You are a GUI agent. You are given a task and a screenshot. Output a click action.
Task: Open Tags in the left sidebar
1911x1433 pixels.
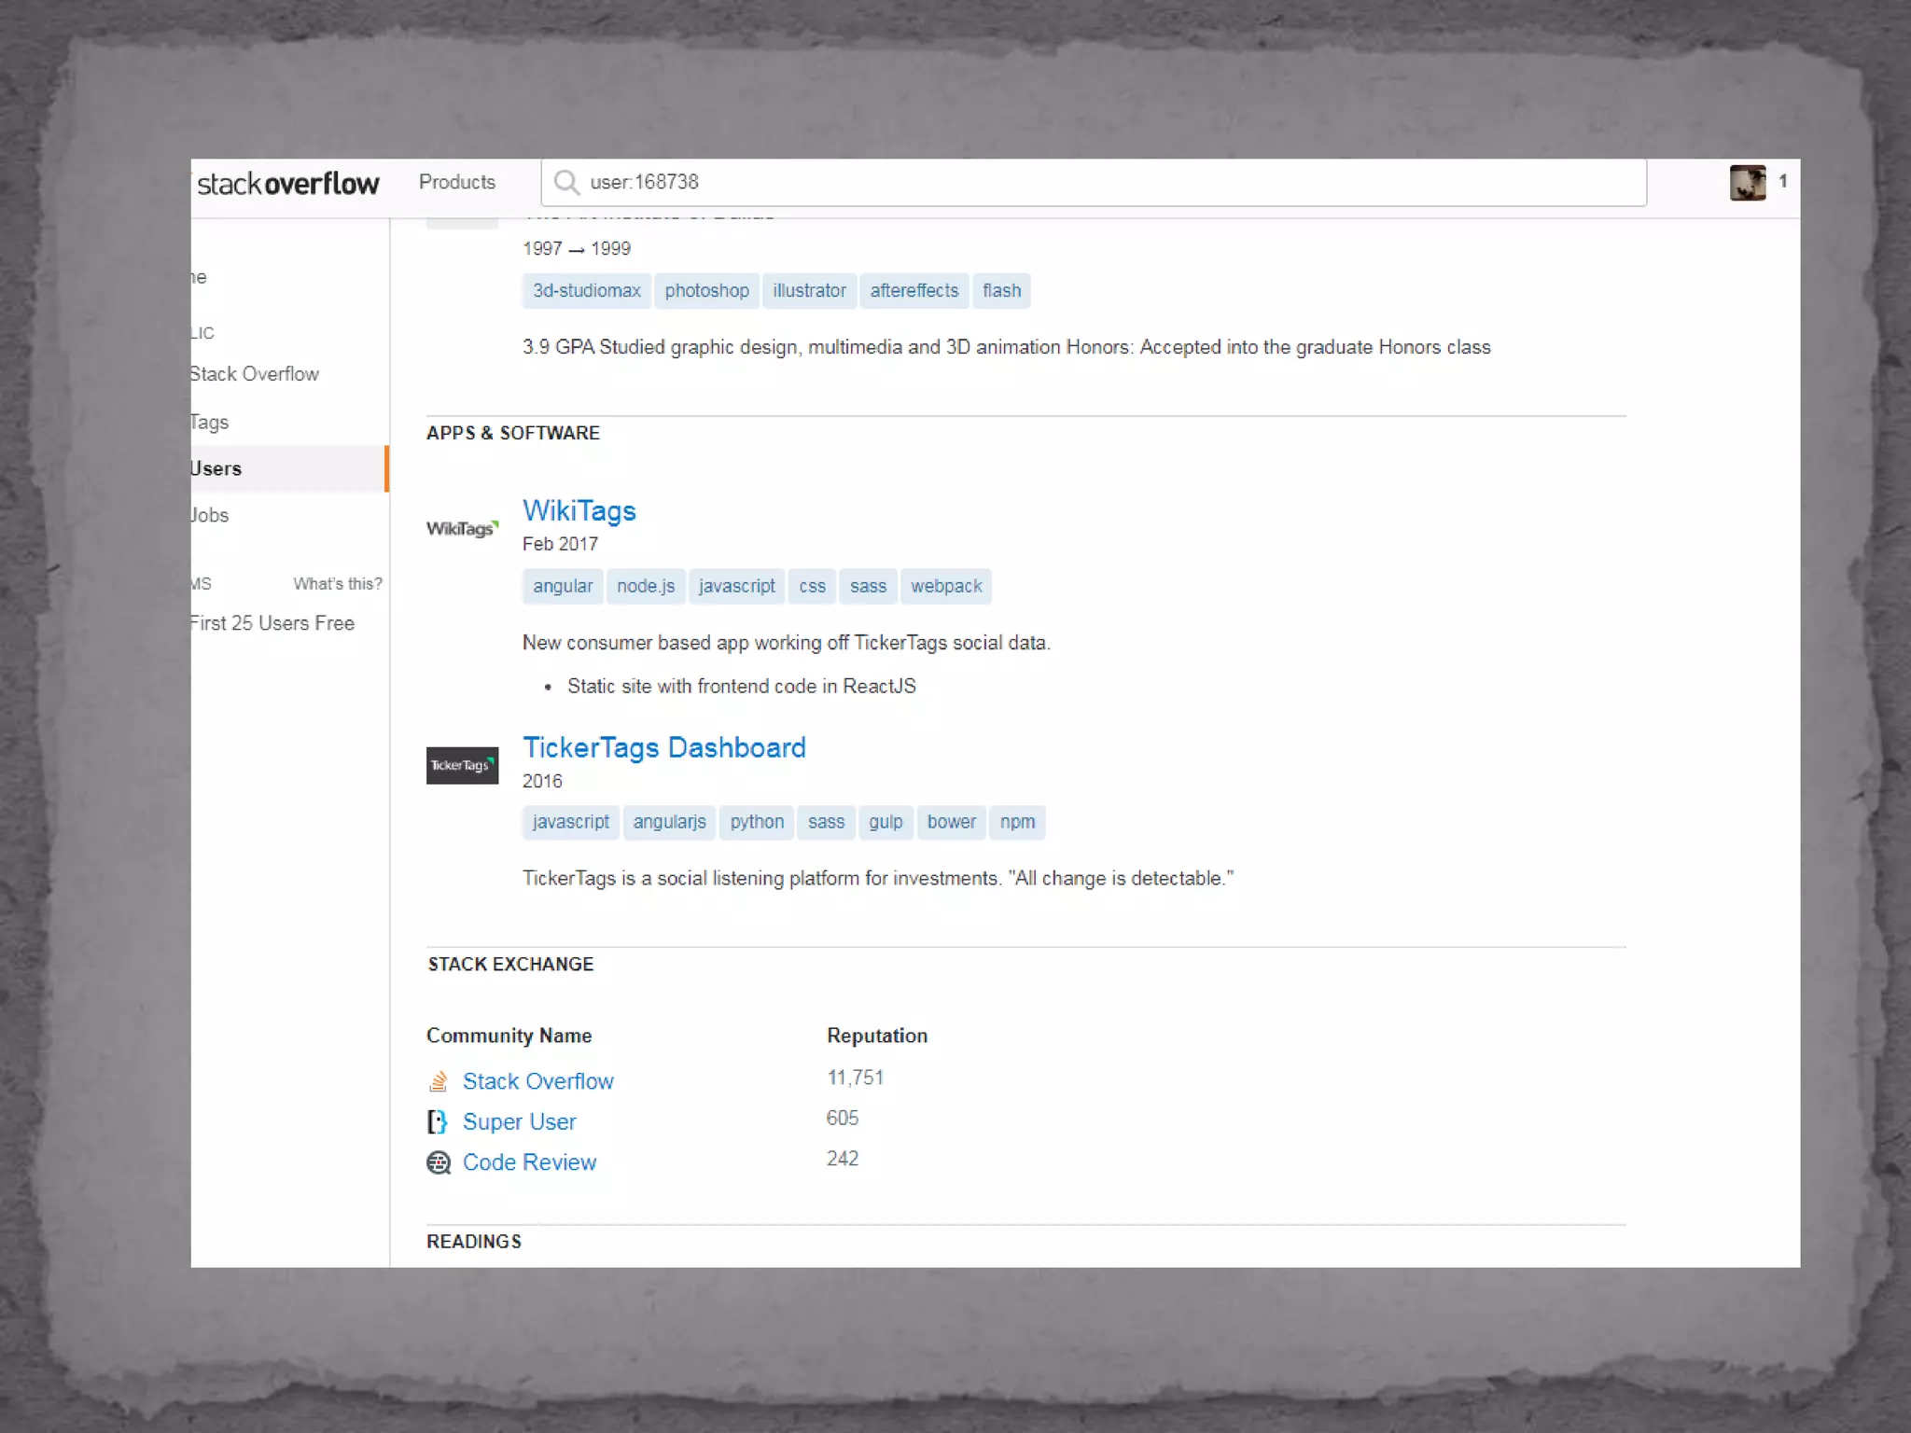pyautogui.click(x=210, y=422)
